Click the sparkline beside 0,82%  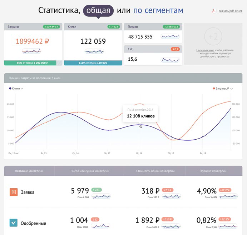(228, 226)
